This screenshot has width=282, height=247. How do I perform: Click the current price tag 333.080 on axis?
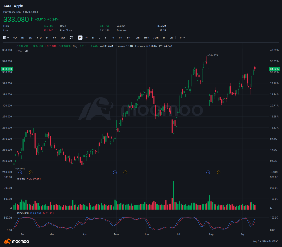point(7,69)
